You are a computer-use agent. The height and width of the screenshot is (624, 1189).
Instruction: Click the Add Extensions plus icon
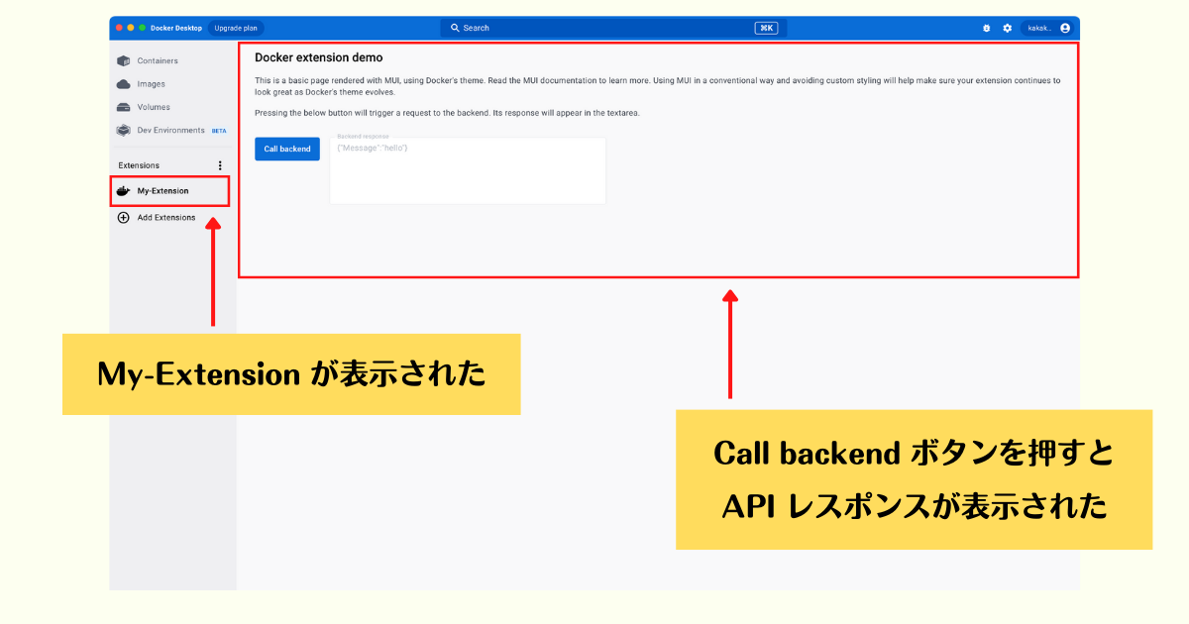124,218
